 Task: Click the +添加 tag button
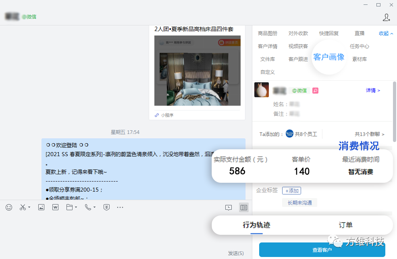(291, 190)
